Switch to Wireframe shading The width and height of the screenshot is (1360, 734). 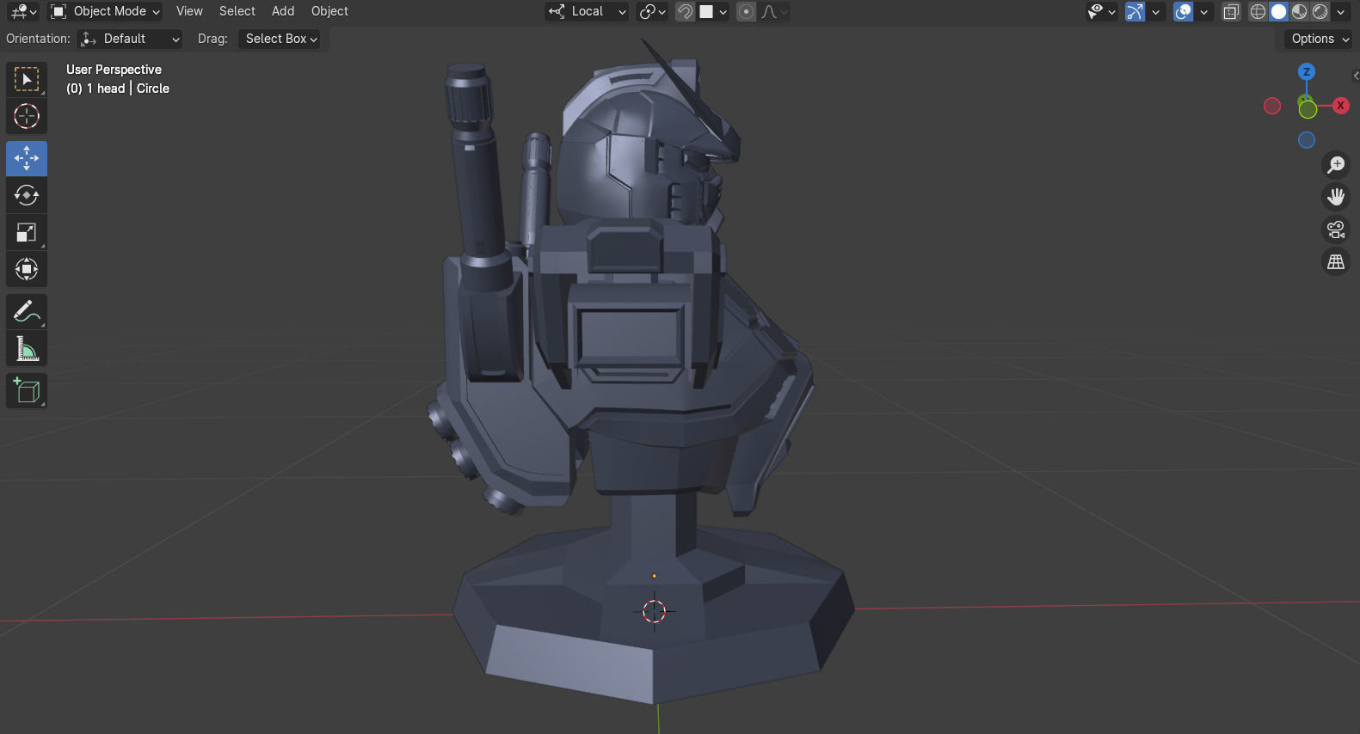click(x=1258, y=11)
